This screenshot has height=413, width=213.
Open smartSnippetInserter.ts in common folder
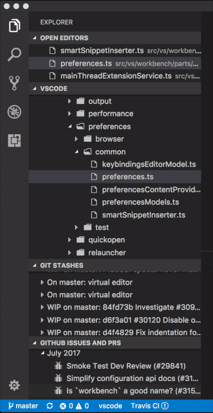pos(115,215)
